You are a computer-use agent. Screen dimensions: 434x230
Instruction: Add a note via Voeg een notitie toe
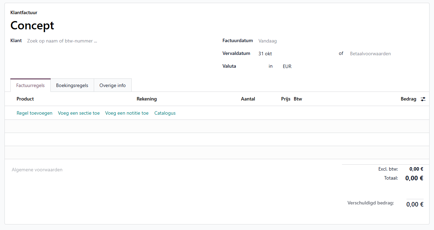pos(127,113)
